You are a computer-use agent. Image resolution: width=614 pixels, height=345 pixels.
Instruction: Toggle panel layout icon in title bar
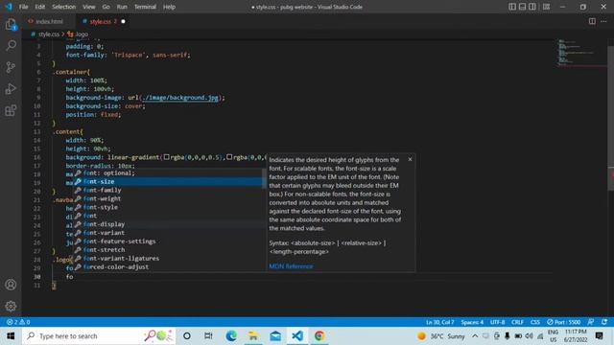click(x=522, y=7)
